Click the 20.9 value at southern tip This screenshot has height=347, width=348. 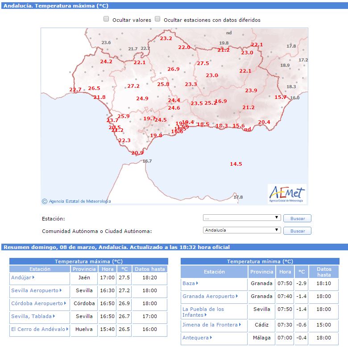click(137, 153)
